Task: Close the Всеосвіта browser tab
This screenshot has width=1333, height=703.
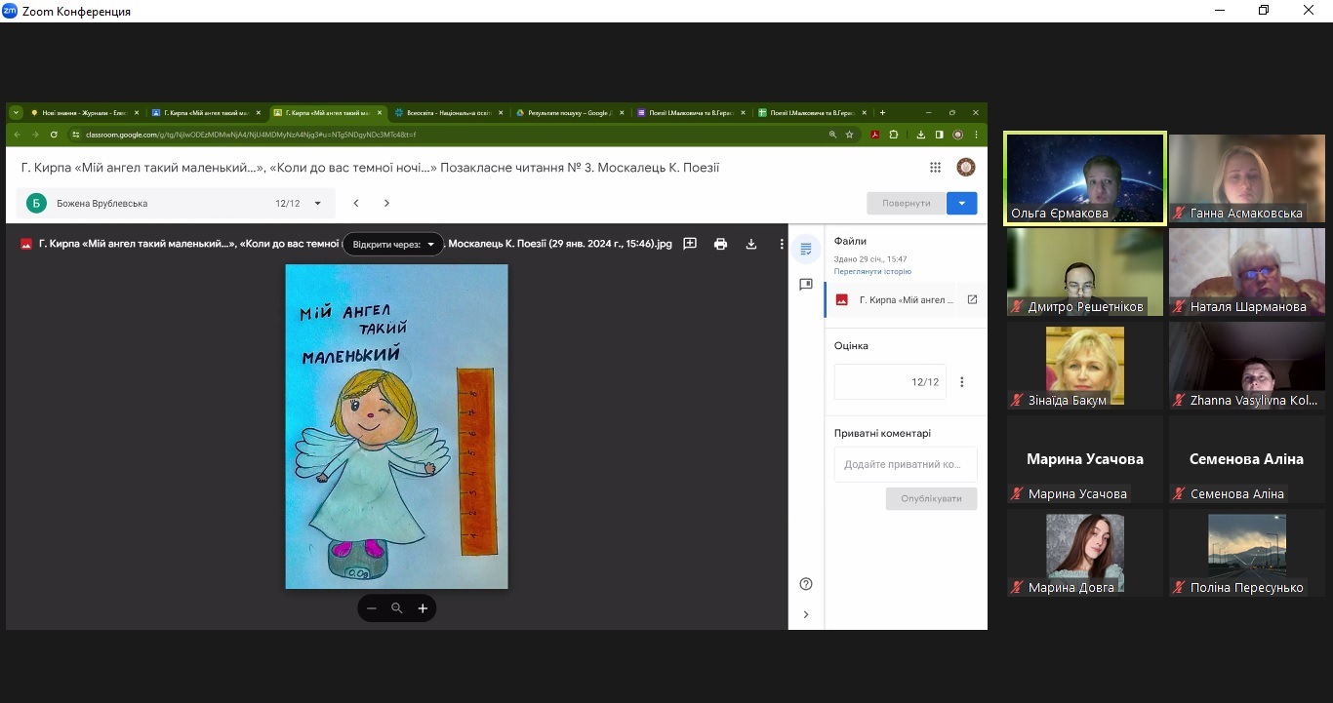Action: click(x=501, y=112)
